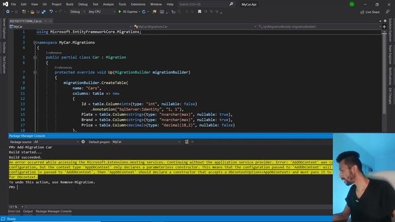Viewport: 395px width, 222px height.
Task: Open the Any CPU platform dropdown
Action: pos(101,12)
